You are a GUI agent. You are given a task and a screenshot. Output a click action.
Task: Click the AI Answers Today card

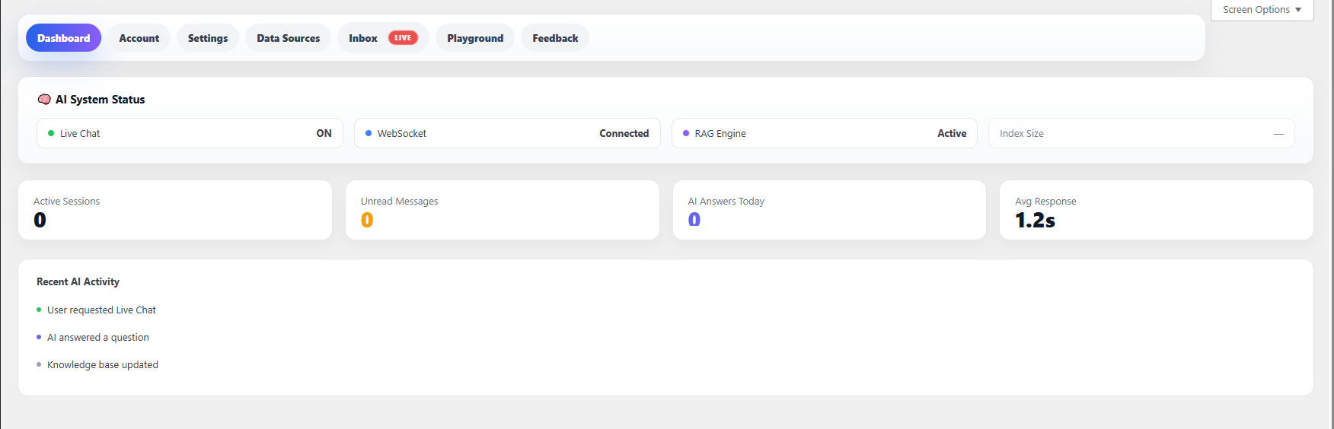829,210
